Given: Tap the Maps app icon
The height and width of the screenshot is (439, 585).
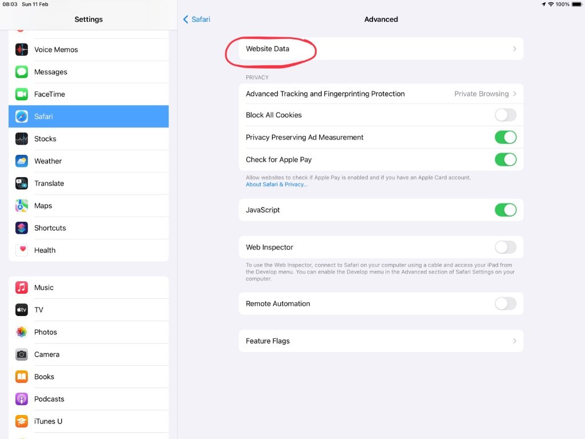Looking at the screenshot, I should pos(22,206).
